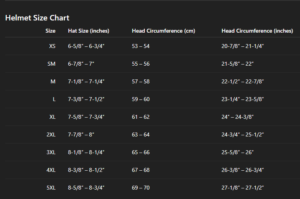This screenshot has width=300, height=199.
Task: Select the SM size cell
Action: click(x=52, y=64)
